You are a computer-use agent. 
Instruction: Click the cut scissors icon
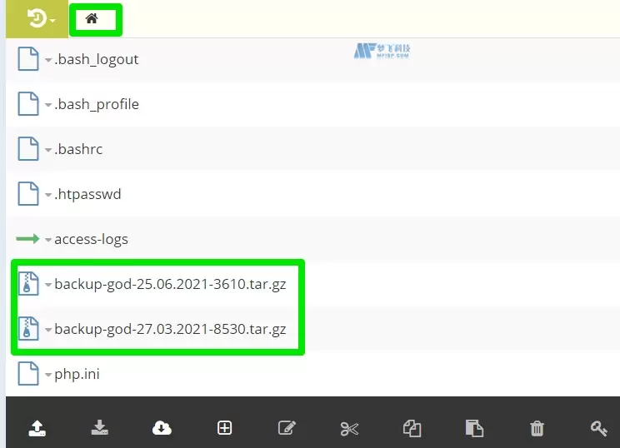click(x=349, y=429)
